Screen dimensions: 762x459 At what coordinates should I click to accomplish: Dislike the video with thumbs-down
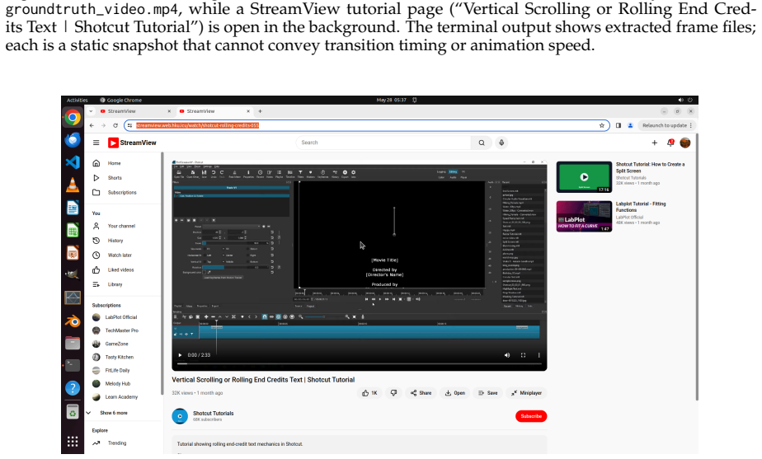click(393, 393)
